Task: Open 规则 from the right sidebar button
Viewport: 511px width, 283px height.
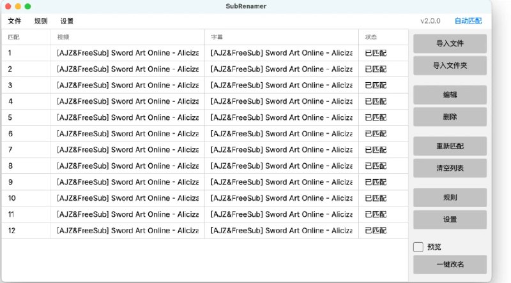Action: click(x=450, y=198)
